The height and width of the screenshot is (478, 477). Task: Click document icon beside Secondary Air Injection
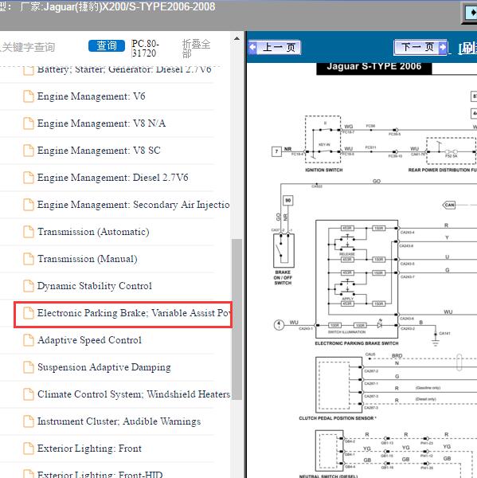29,205
